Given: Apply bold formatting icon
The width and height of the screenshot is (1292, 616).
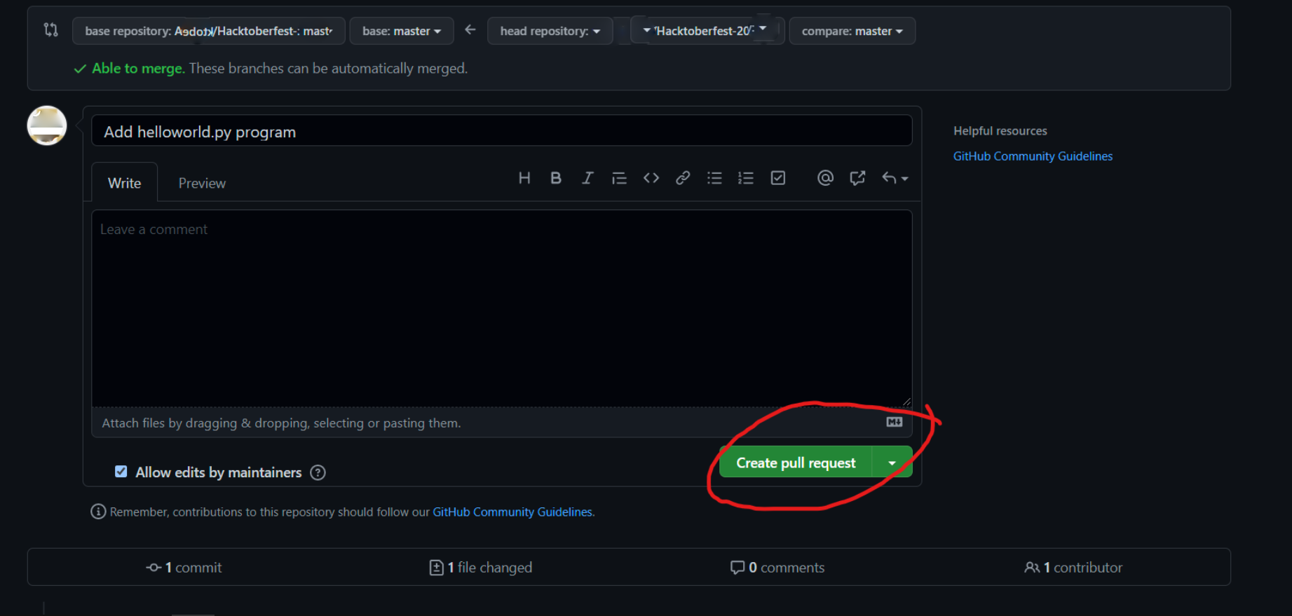Looking at the screenshot, I should click(556, 178).
